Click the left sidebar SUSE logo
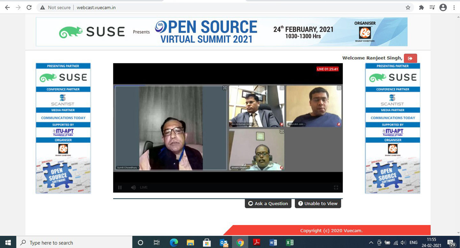This screenshot has width=460, height=248. coord(63,78)
